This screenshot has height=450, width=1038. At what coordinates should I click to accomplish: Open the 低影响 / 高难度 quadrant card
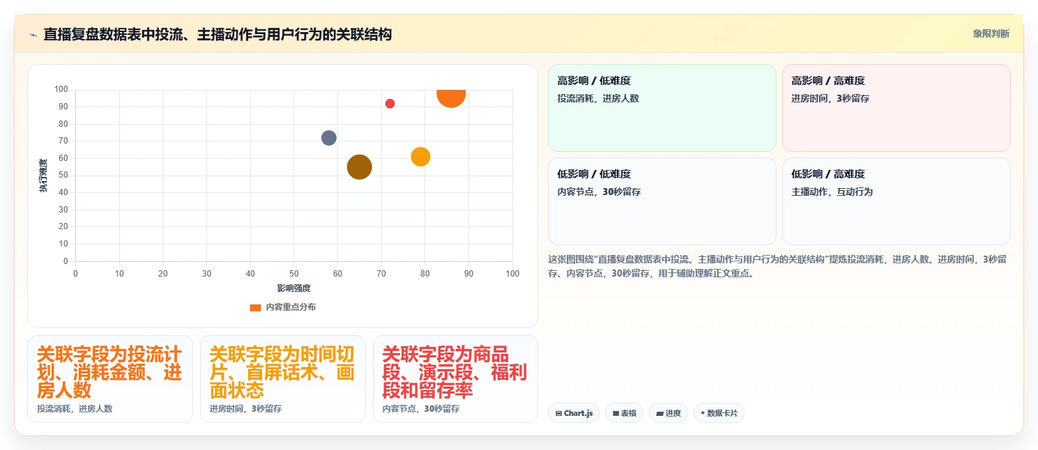pyautogui.click(x=896, y=201)
